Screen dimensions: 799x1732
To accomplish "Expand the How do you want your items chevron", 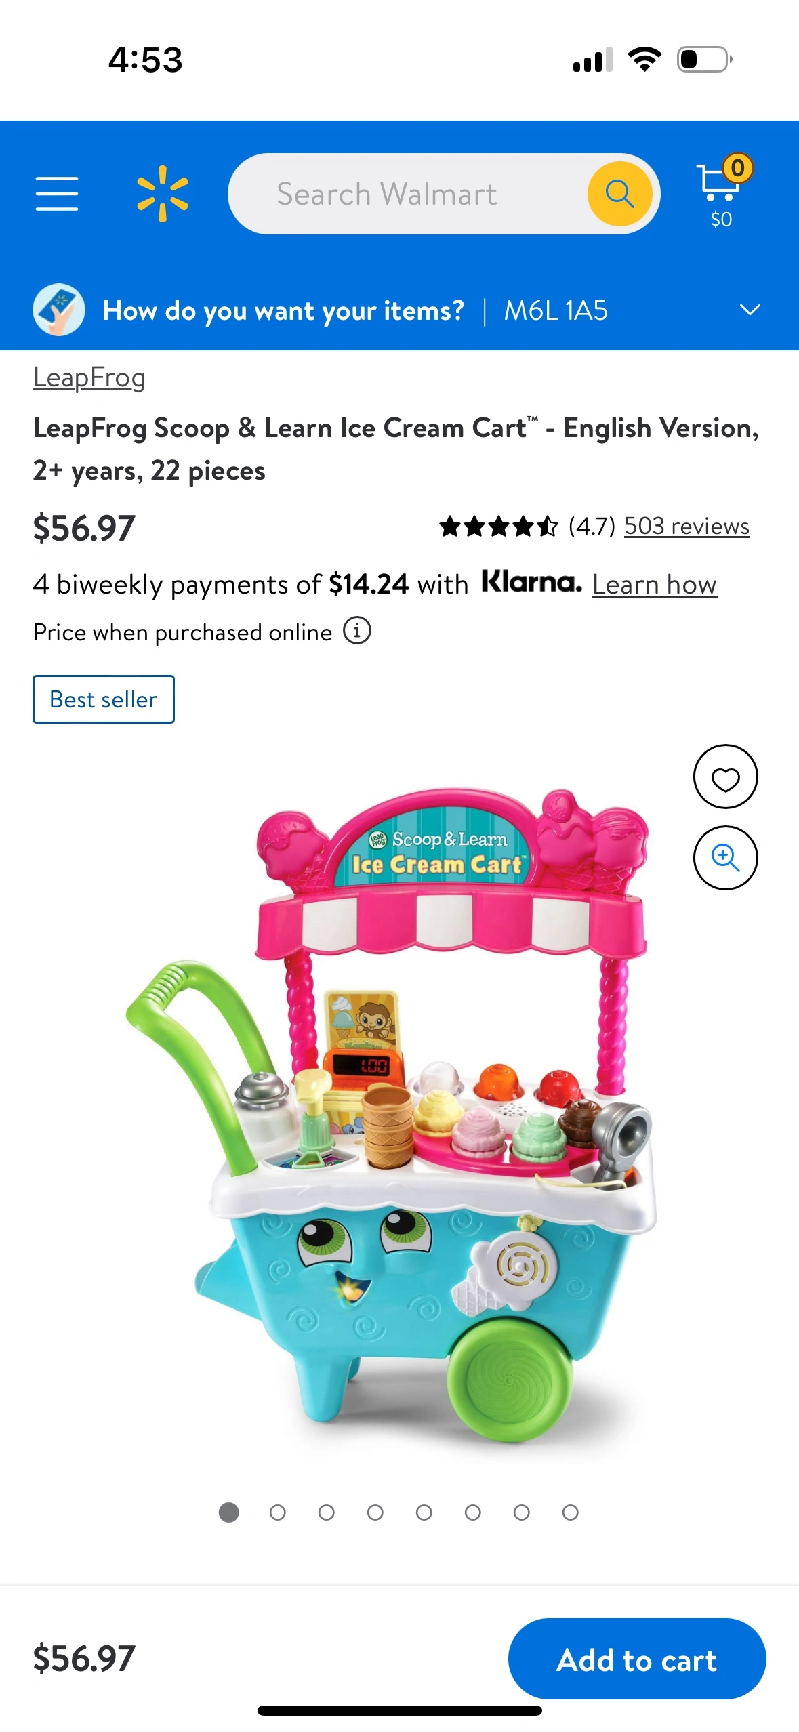I will (750, 310).
